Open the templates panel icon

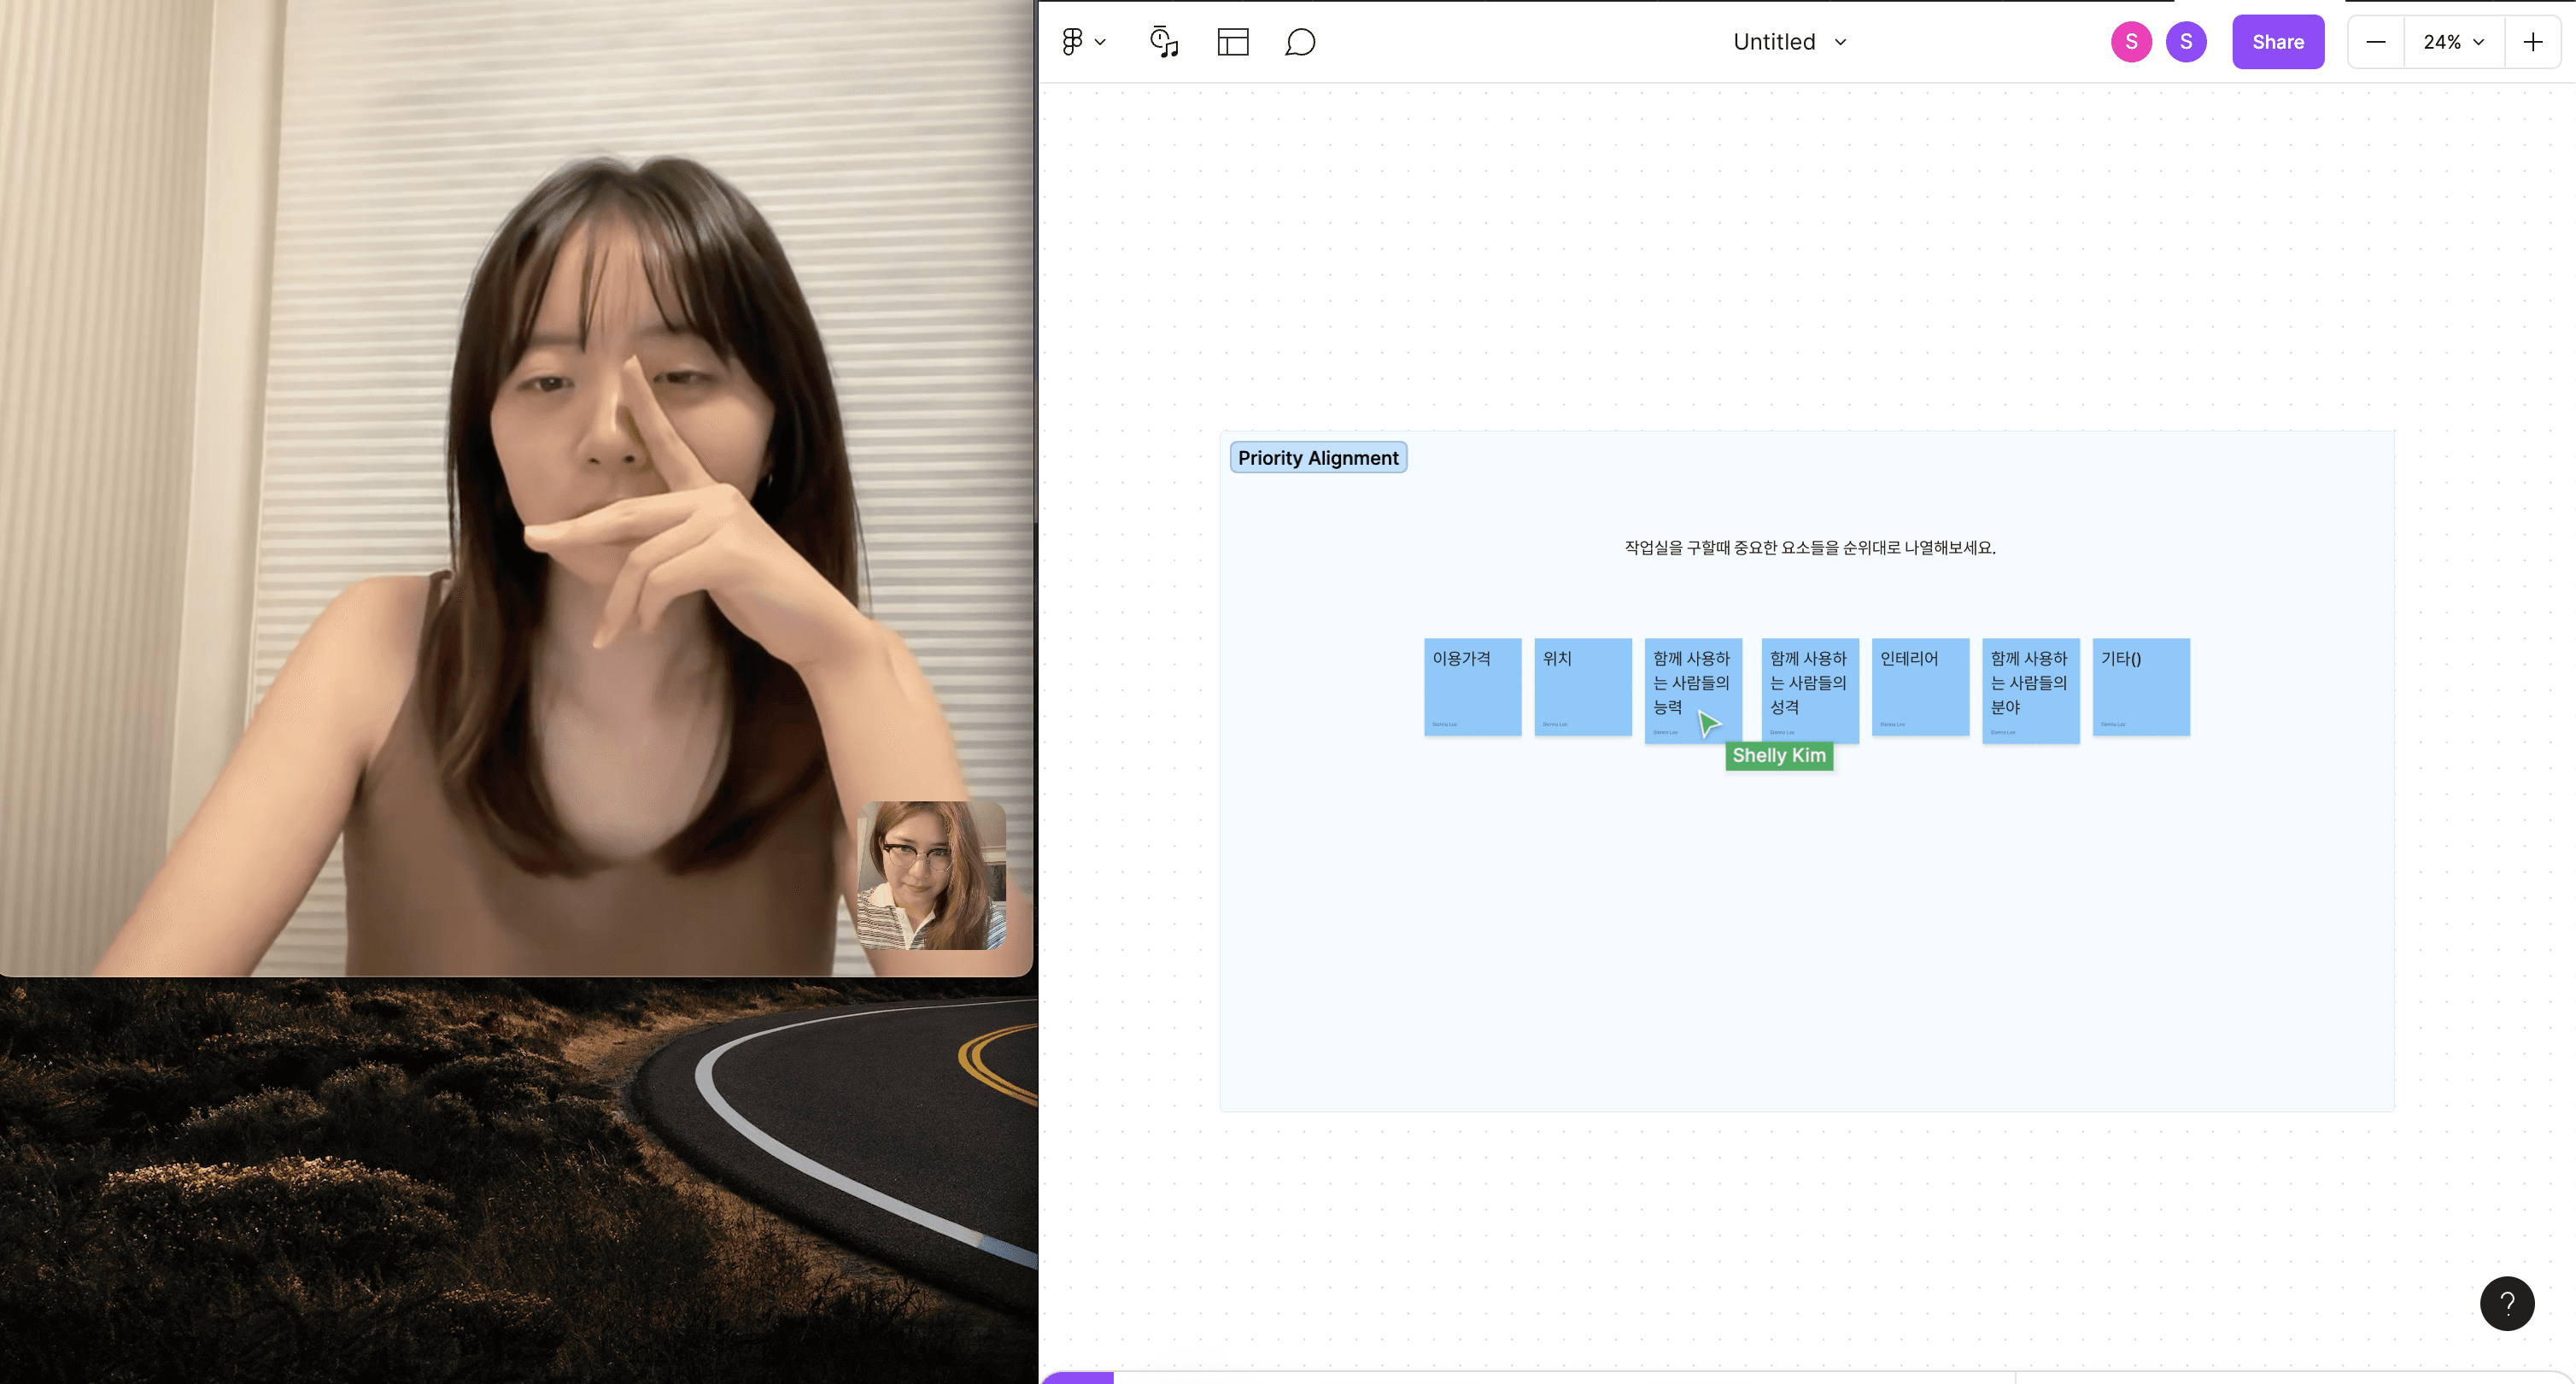point(1233,42)
